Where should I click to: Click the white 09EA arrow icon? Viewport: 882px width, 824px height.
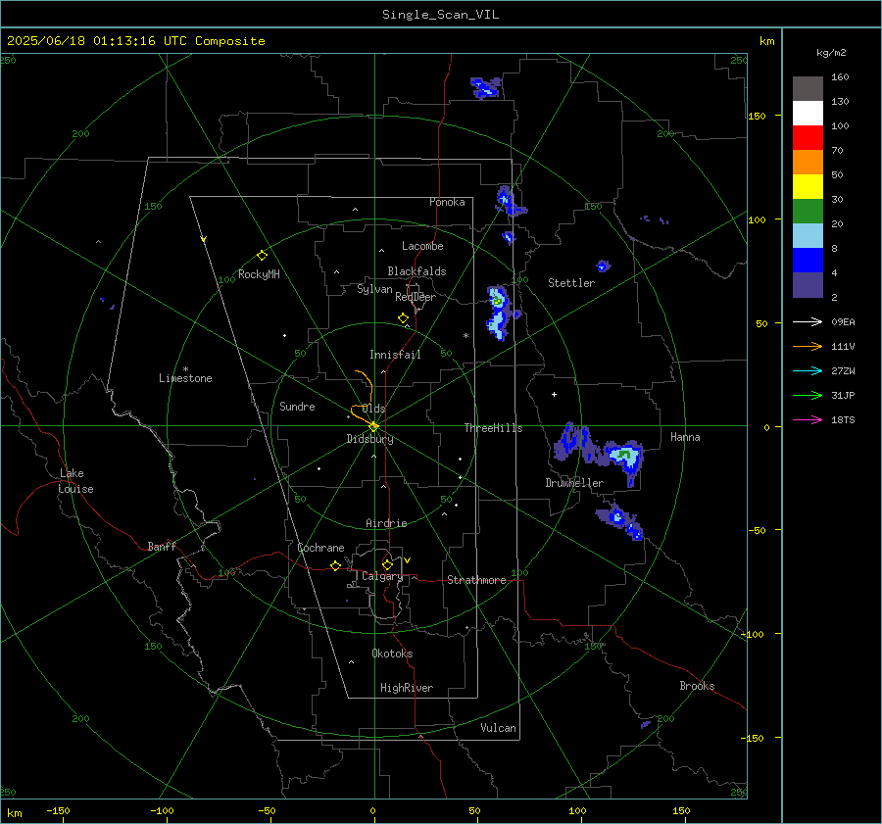pos(808,321)
